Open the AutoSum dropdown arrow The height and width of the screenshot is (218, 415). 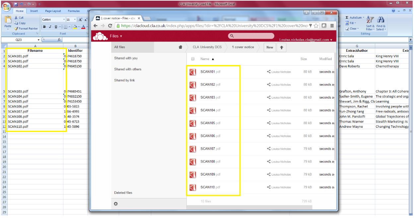tap(363, 18)
